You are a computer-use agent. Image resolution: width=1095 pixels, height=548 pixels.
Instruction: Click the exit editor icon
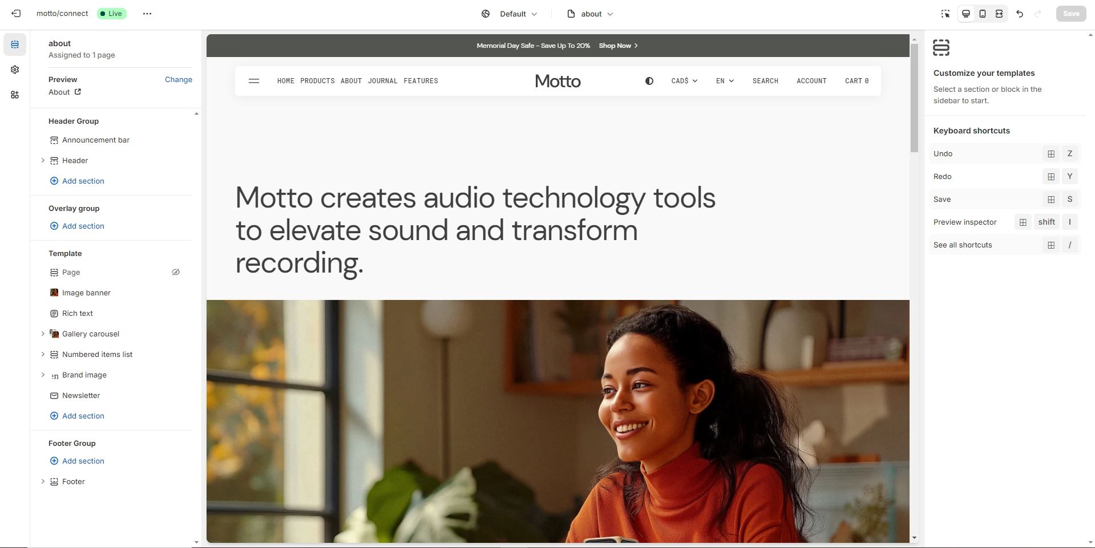(x=16, y=14)
